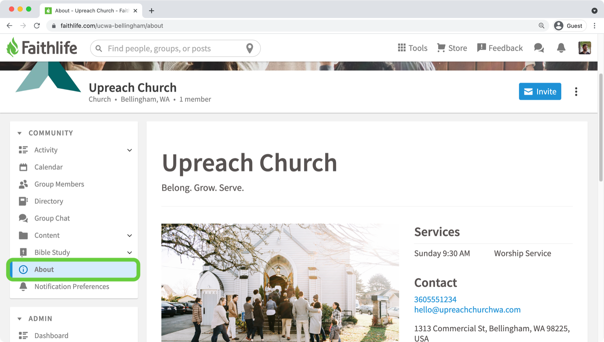Viewport: 604px width, 342px height.
Task: Open Bible Study in the sidebar
Action: tap(52, 252)
